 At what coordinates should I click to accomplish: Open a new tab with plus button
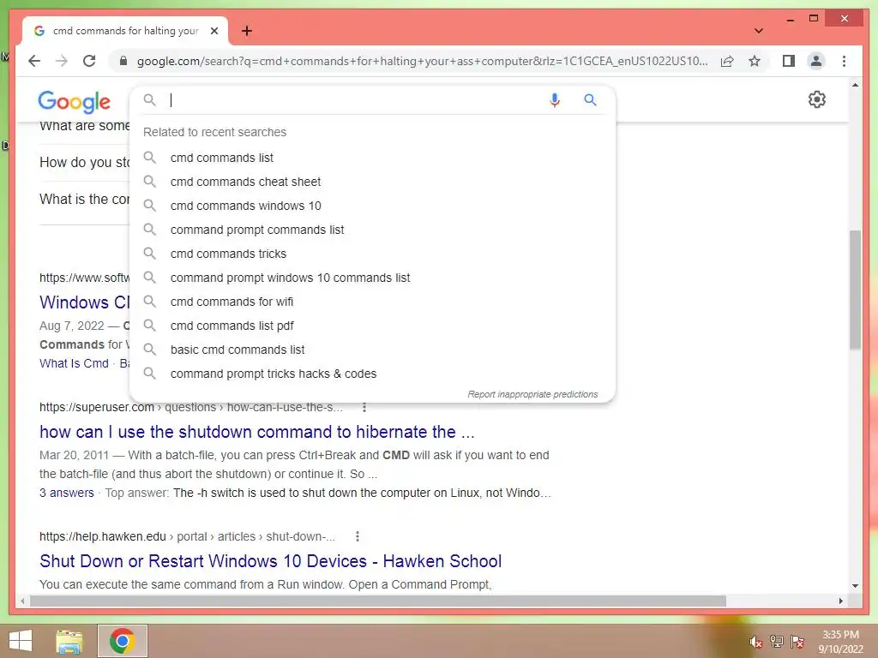tap(246, 31)
